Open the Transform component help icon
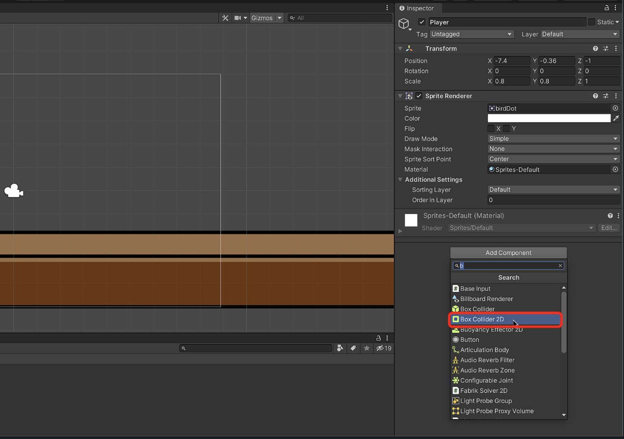 point(595,49)
